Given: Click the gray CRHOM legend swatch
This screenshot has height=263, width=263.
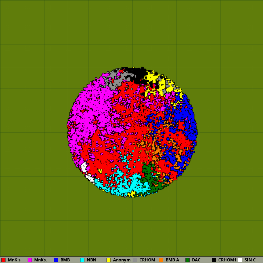Looking at the screenshot, I should 135,260.
